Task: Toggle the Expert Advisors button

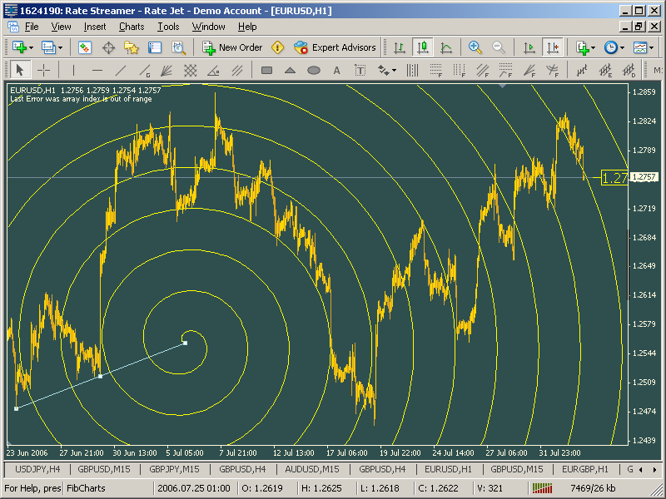Action: 335,47
